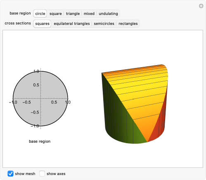This screenshot has height=180, width=206.
Task: Set cross sections to squares
Action: click(x=42, y=24)
